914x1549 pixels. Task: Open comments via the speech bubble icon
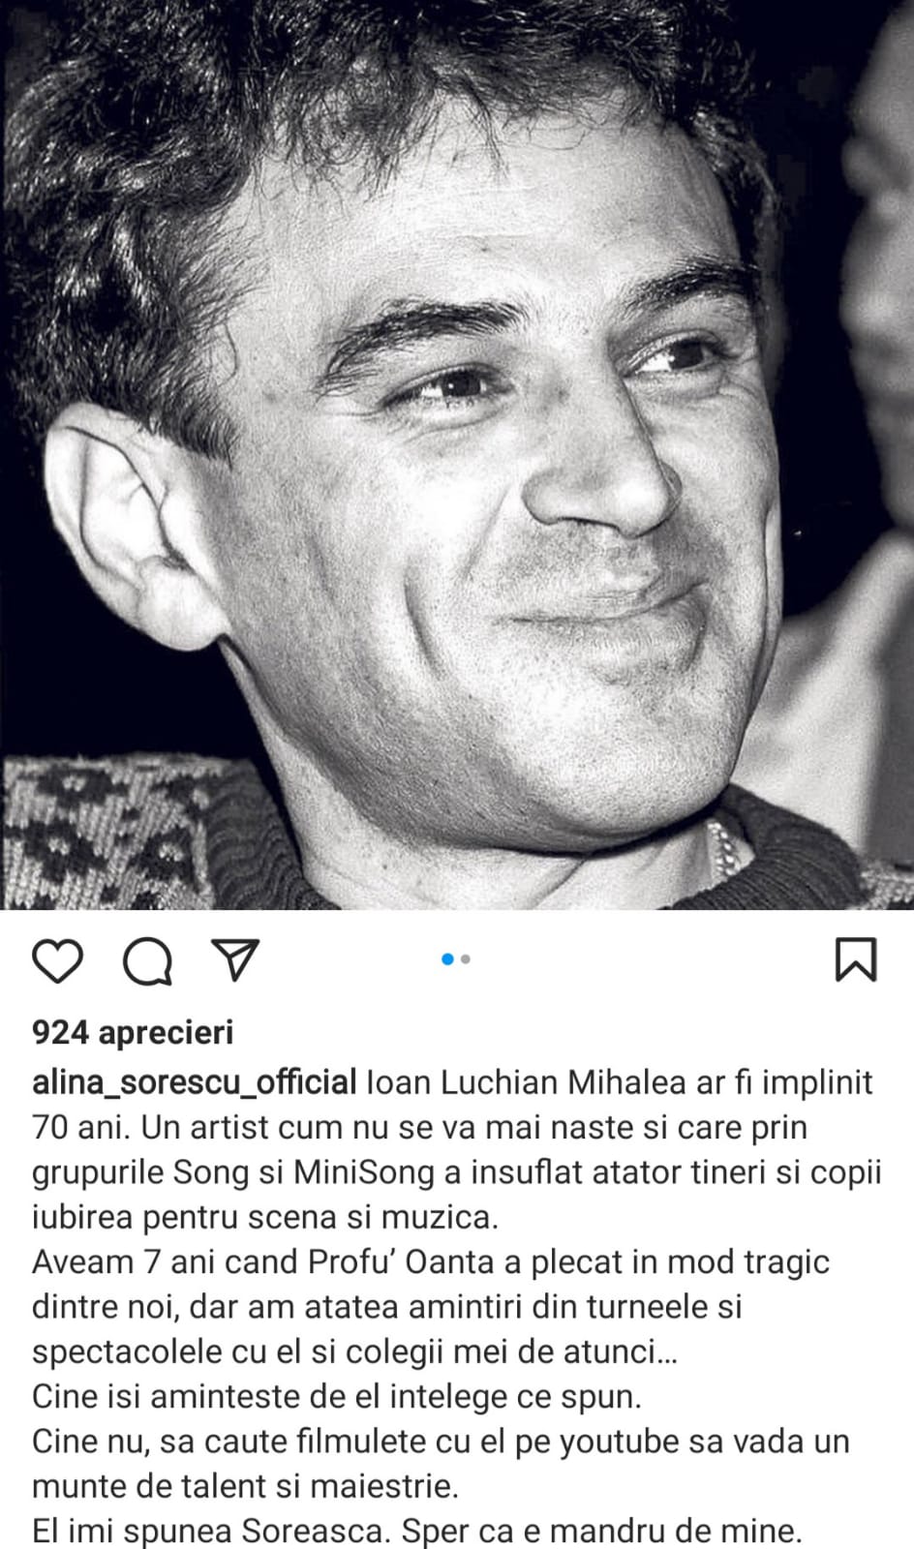click(147, 960)
